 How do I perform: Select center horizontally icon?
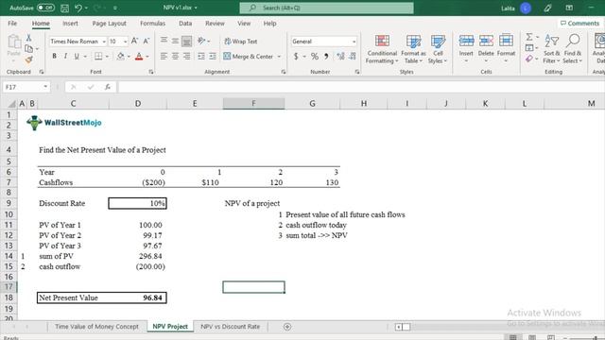point(175,57)
